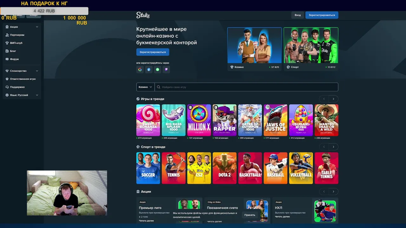This screenshot has height=228, width=406.
Task: Show previous trending games with left arrow
Action: click(324, 99)
